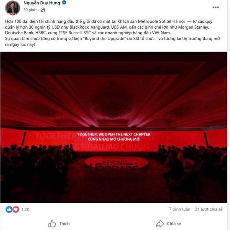230x230 pixels.
Task: Click the share arrow icon
Action: (160, 224)
